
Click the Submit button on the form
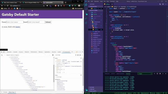(x=48, y=22)
